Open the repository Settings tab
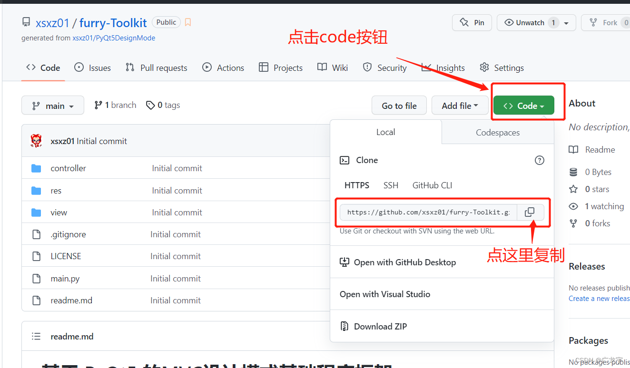 point(502,68)
